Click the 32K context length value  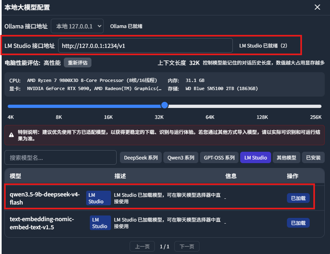194,63
